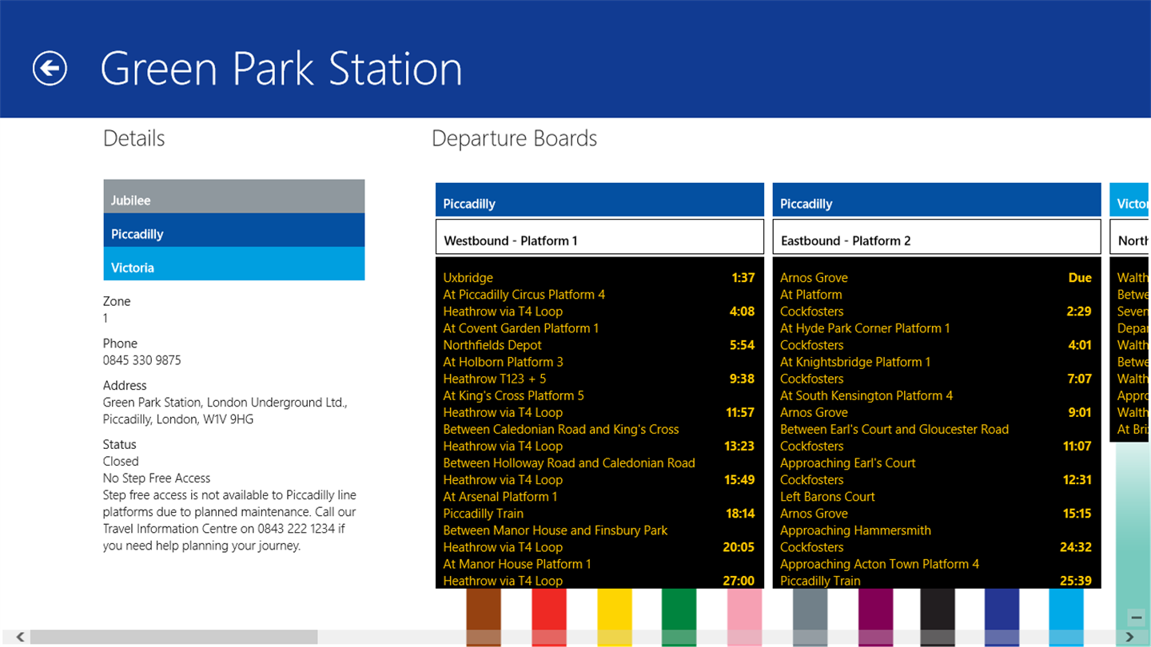Image resolution: width=1151 pixels, height=647 pixels.
Task: Click the red line colour bar
Action: 549,617
